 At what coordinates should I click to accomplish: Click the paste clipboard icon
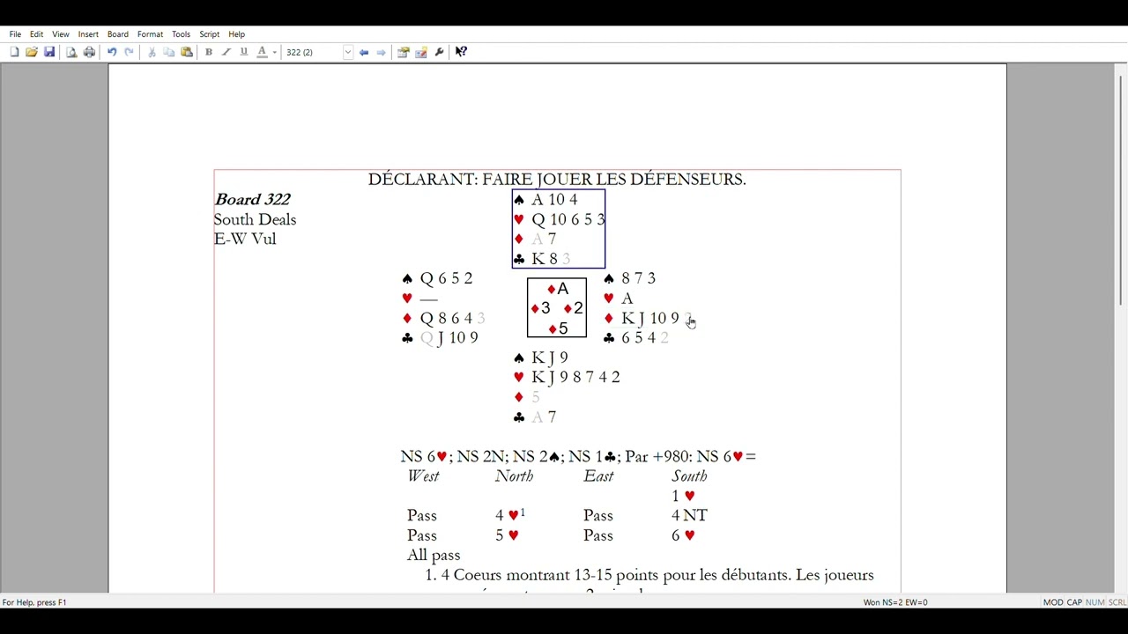187,52
